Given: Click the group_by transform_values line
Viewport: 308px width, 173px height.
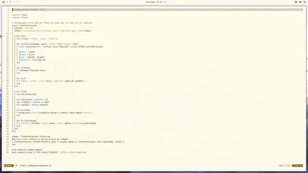Looking at the screenshot, I should pyautogui.click(x=55, y=113).
